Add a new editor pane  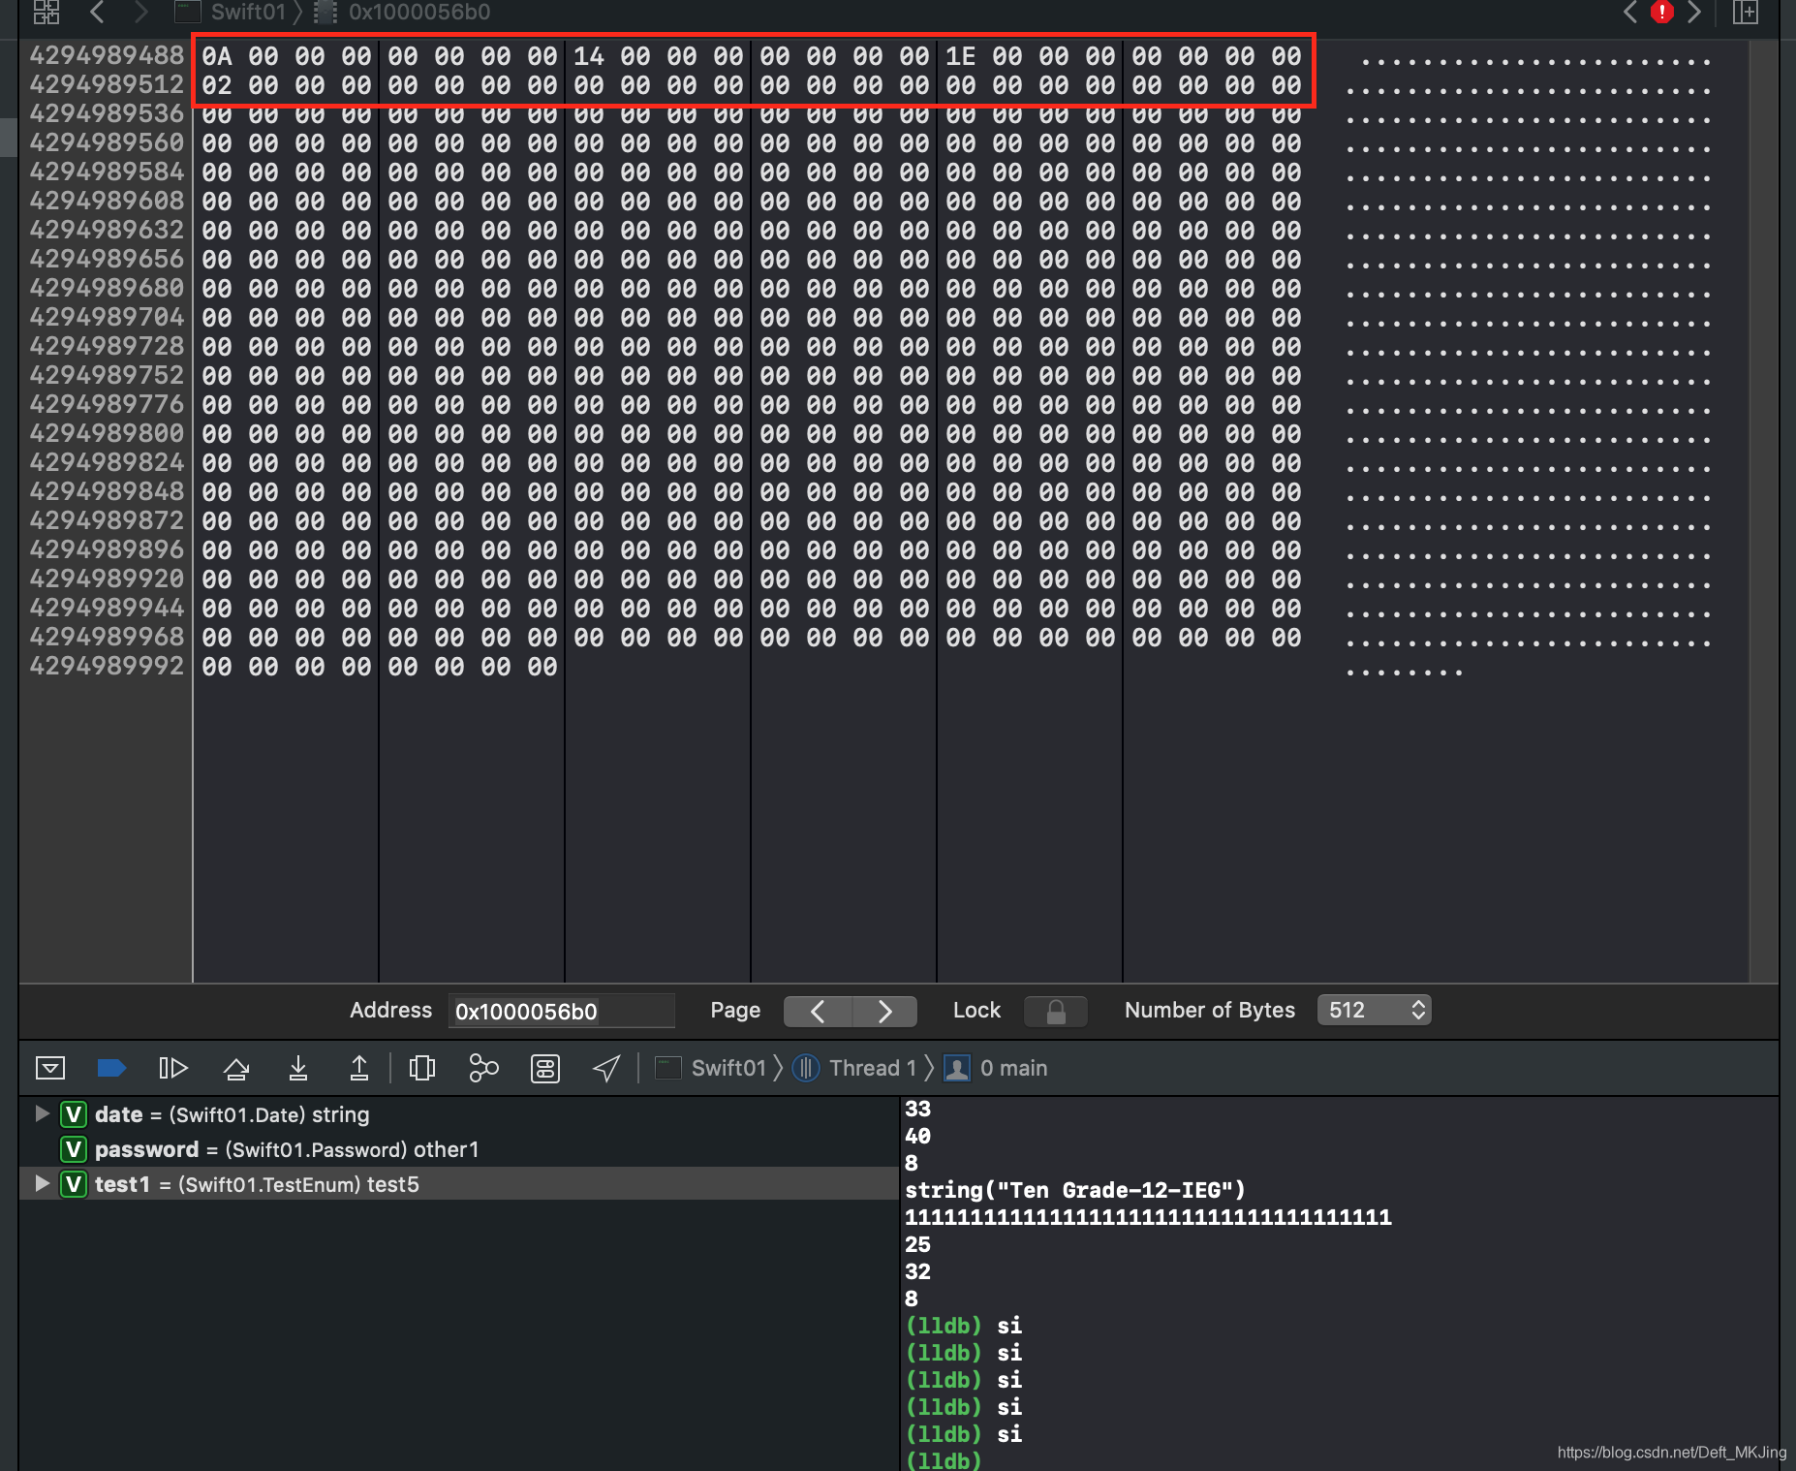point(1746,12)
